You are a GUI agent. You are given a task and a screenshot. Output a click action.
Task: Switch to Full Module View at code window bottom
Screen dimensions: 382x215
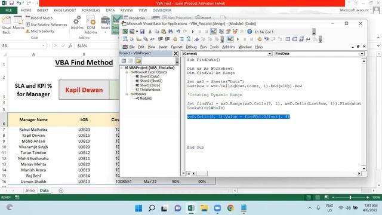(x=189, y=174)
